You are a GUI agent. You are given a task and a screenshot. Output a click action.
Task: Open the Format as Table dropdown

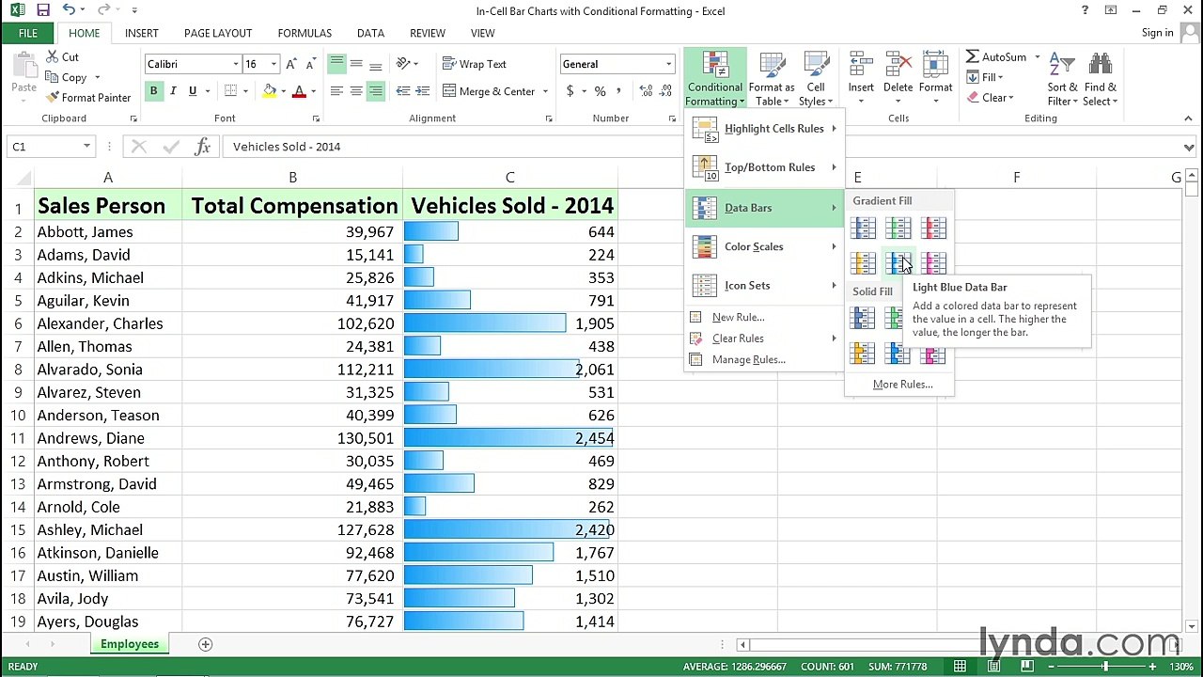[772, 78]
